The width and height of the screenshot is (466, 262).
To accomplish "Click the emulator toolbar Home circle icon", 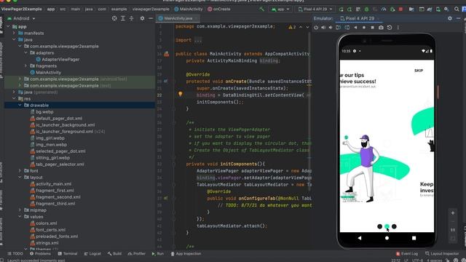I will coord(364,28).
